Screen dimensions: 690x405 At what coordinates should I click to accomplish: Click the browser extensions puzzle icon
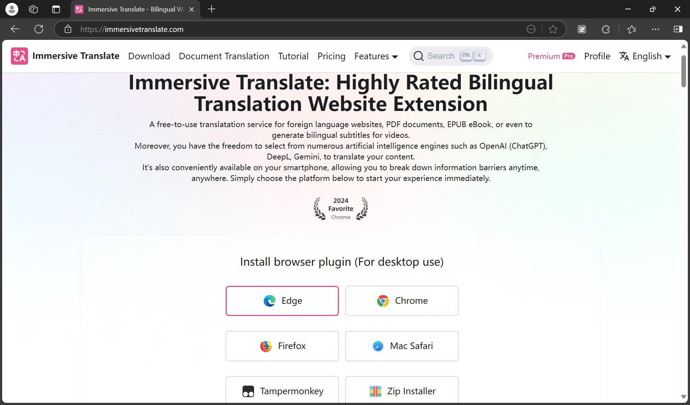tap(606, 29)
